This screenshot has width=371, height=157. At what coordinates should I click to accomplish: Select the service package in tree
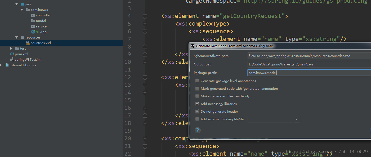(41, 26)
